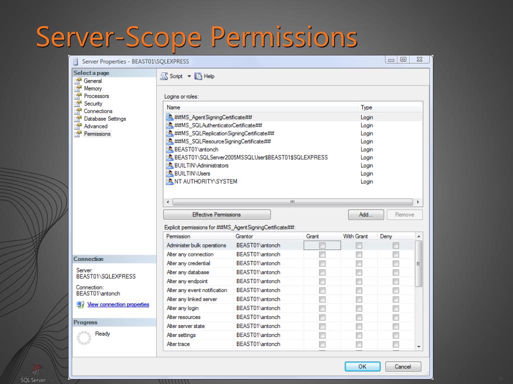Click the Cancel button
This screenshot has width=513, height=384.
[403, 366]
